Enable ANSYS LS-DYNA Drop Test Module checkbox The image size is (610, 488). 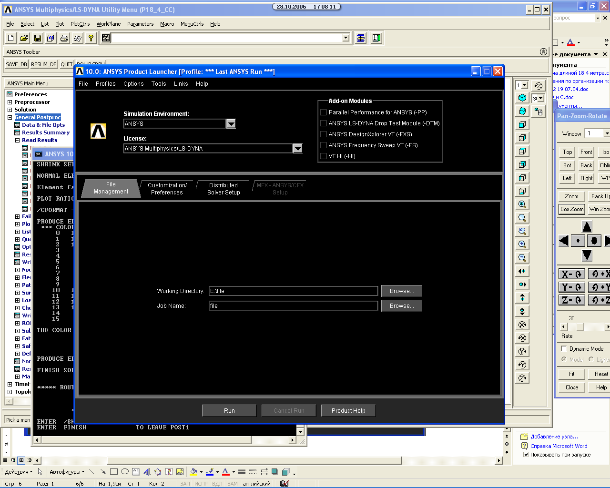(324, 123)
